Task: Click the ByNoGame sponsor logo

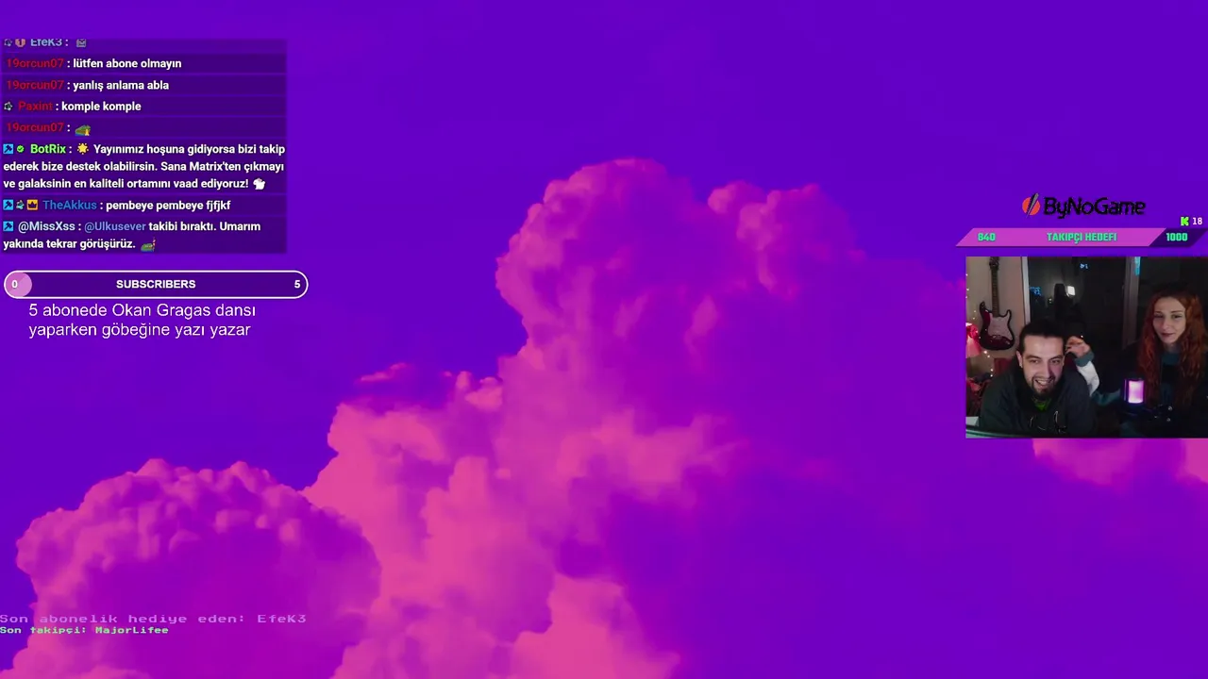Action: tap(1083, 206)
